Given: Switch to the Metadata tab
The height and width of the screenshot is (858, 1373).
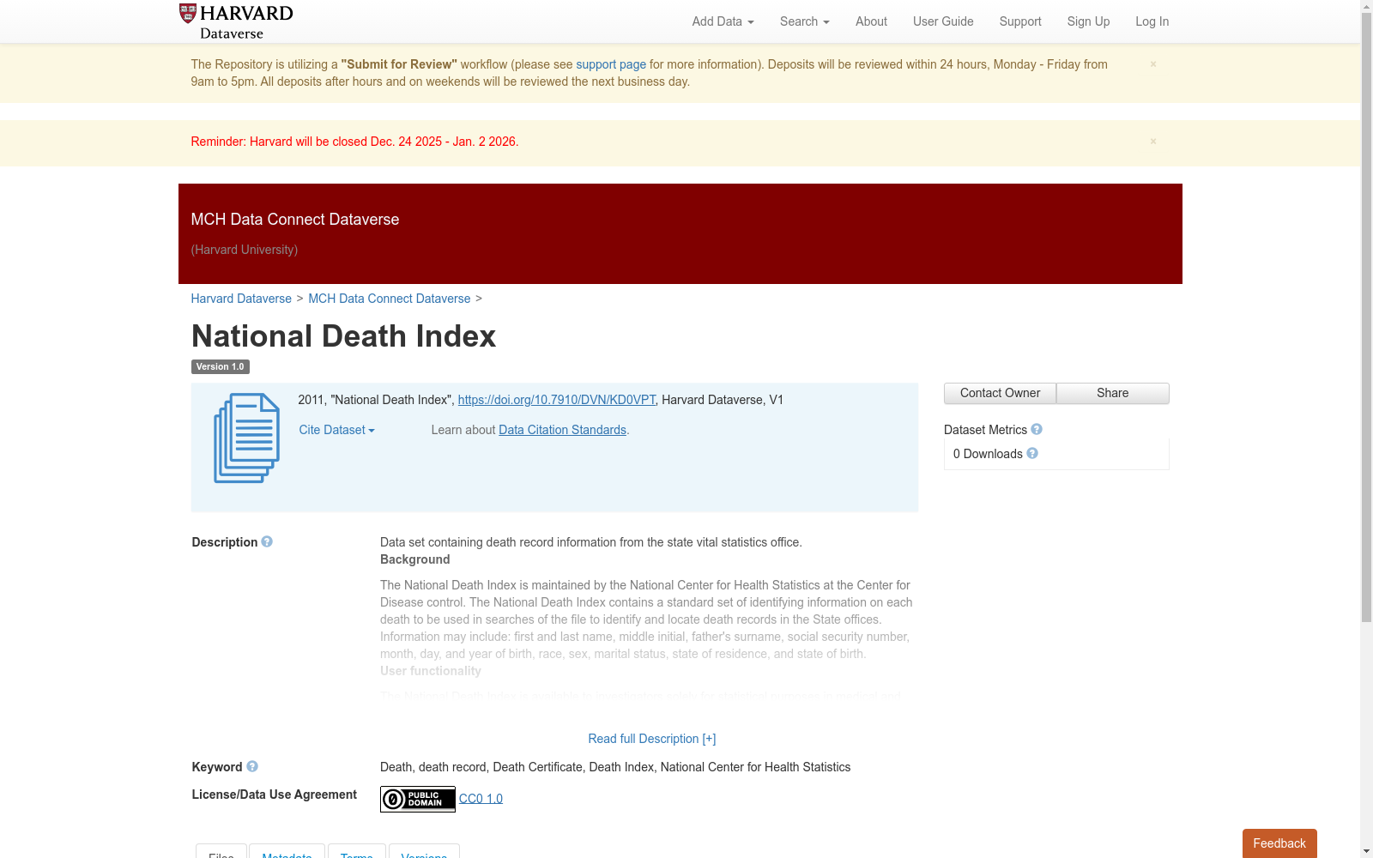Looking at the screenshot, I should point(287,851).
